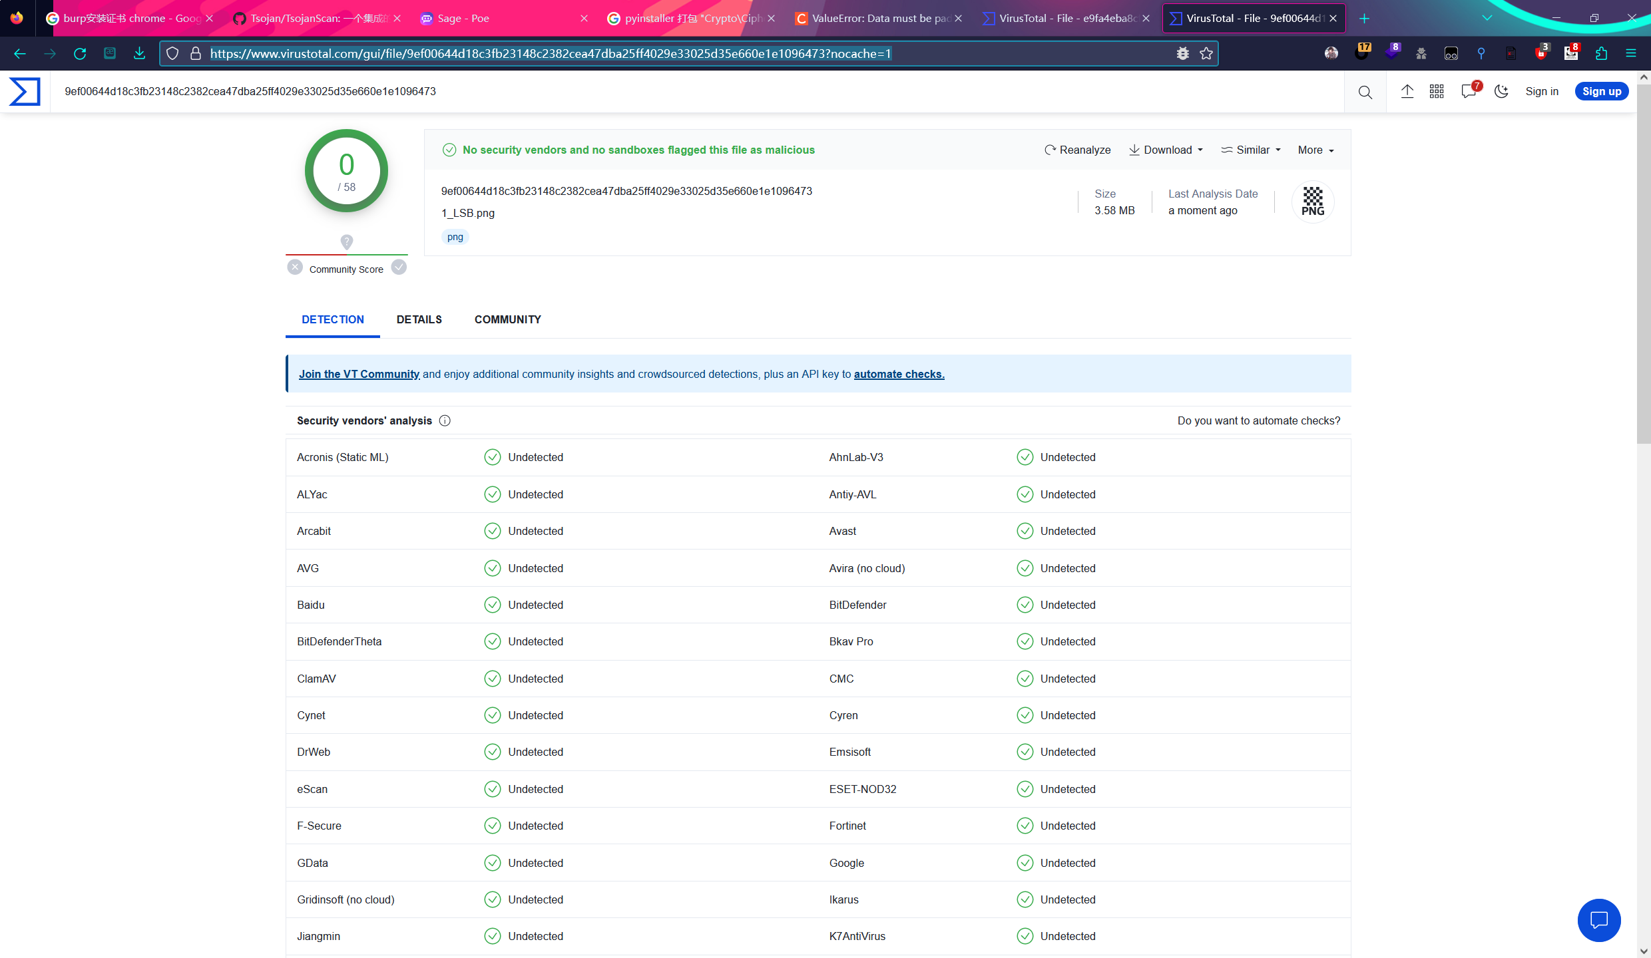Click Do you want to automate checks?
The height and width of the screenshot is (958, 1651).
pyautogui.click(x=1259, y=420)
